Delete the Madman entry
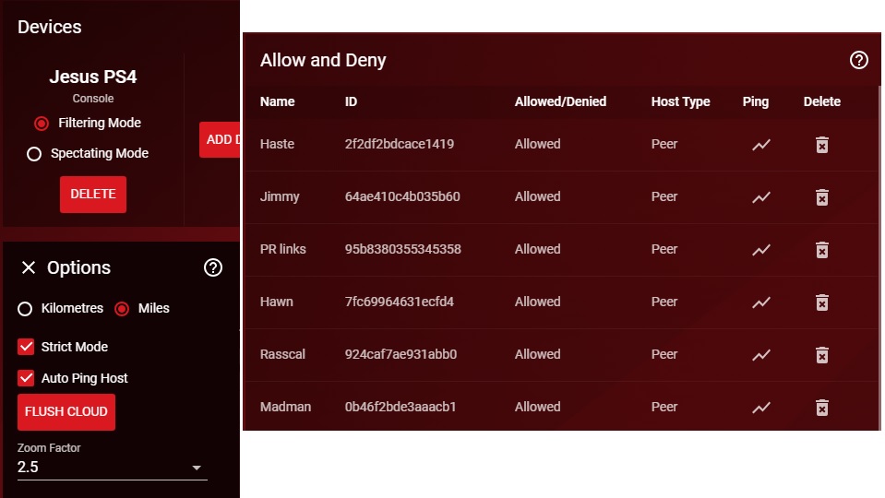Screen dimensions: 885x498 point(821,408)
